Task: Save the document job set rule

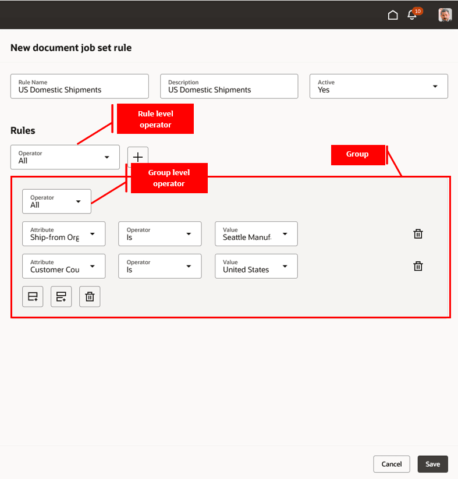Action: tap(432, 464)
